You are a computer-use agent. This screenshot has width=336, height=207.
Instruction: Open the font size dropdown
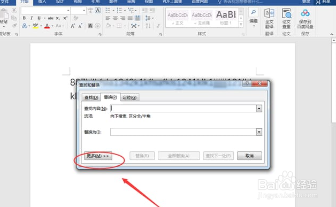[x=84, y=10]
